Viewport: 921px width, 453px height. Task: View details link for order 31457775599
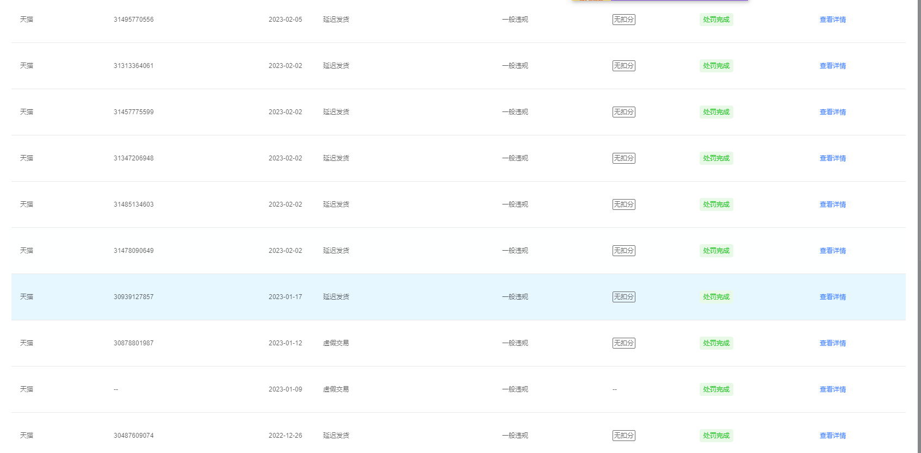coord(832,112)
